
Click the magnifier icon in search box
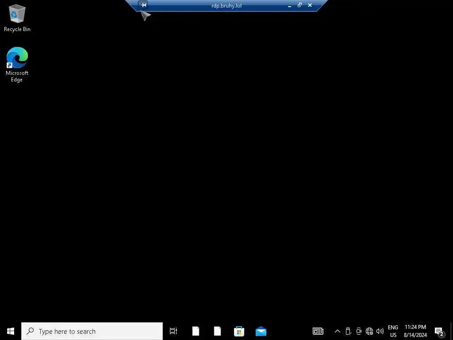pyautogui.click(x=30, y=331)
